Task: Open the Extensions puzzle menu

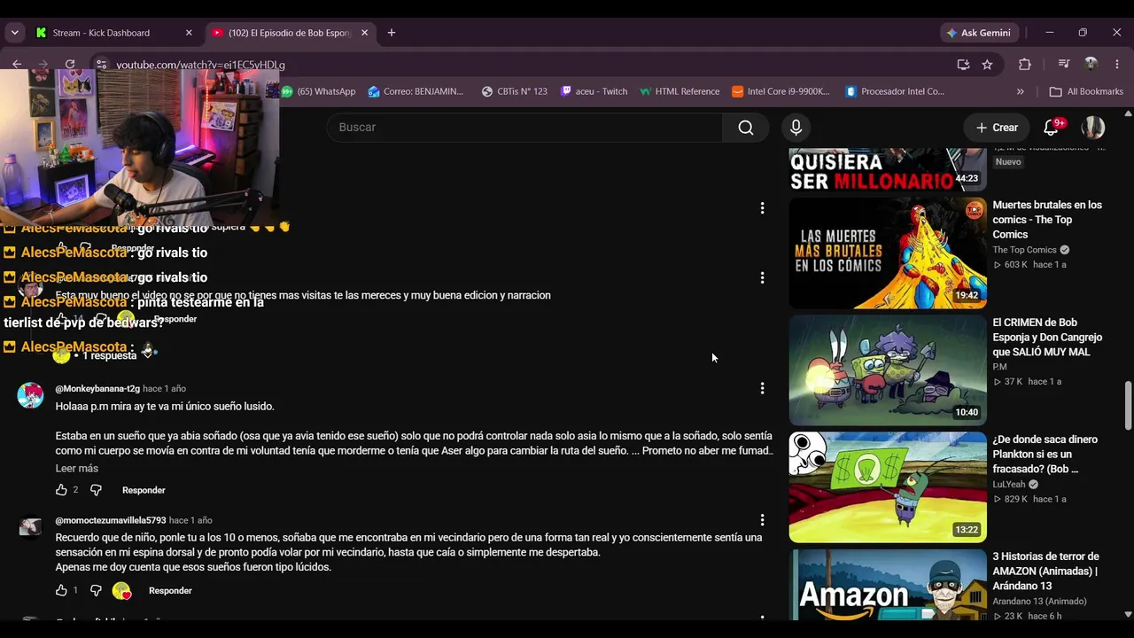Action: [1025, 65]
